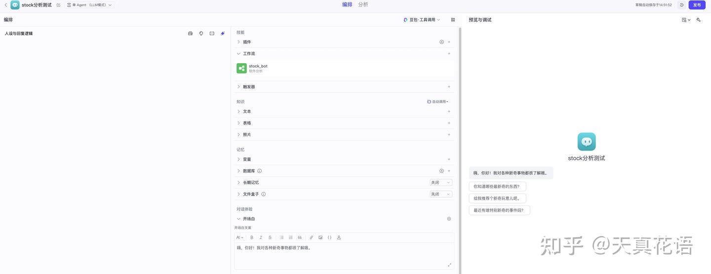Open the 单Agent LLM模式 mode dropdown
Image resolution: width=711 pixels, height=274 pixels.
89,5
